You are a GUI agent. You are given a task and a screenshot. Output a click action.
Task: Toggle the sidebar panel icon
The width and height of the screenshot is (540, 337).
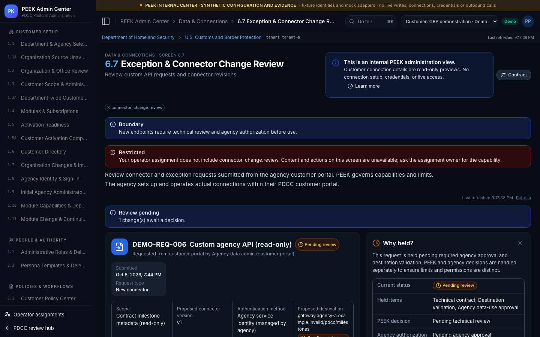tap(106, 21)
